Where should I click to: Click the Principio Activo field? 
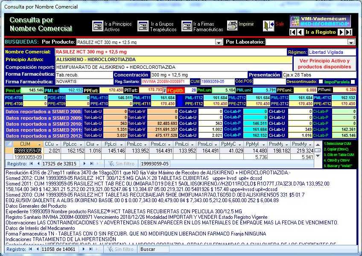pyautogui.click(x=174, y=59)
